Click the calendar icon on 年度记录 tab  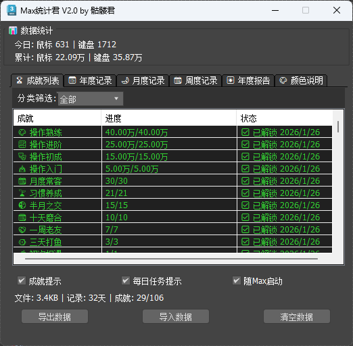point(72,80)
